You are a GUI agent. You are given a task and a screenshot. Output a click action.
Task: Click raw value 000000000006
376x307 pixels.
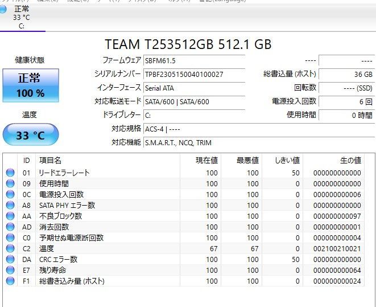337,195
